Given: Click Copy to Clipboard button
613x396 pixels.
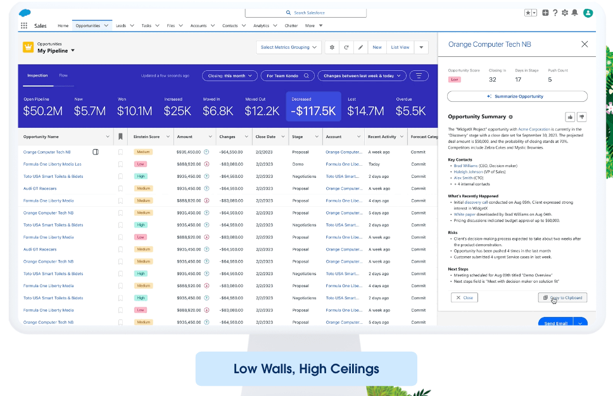Looking at the screenshot, I should coord(562,297).
